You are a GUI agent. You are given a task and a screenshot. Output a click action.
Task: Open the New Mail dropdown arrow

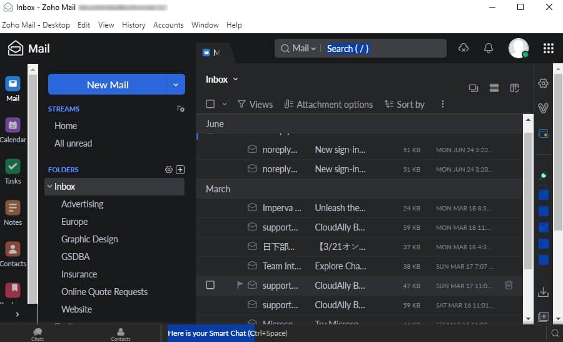point(176,85)
